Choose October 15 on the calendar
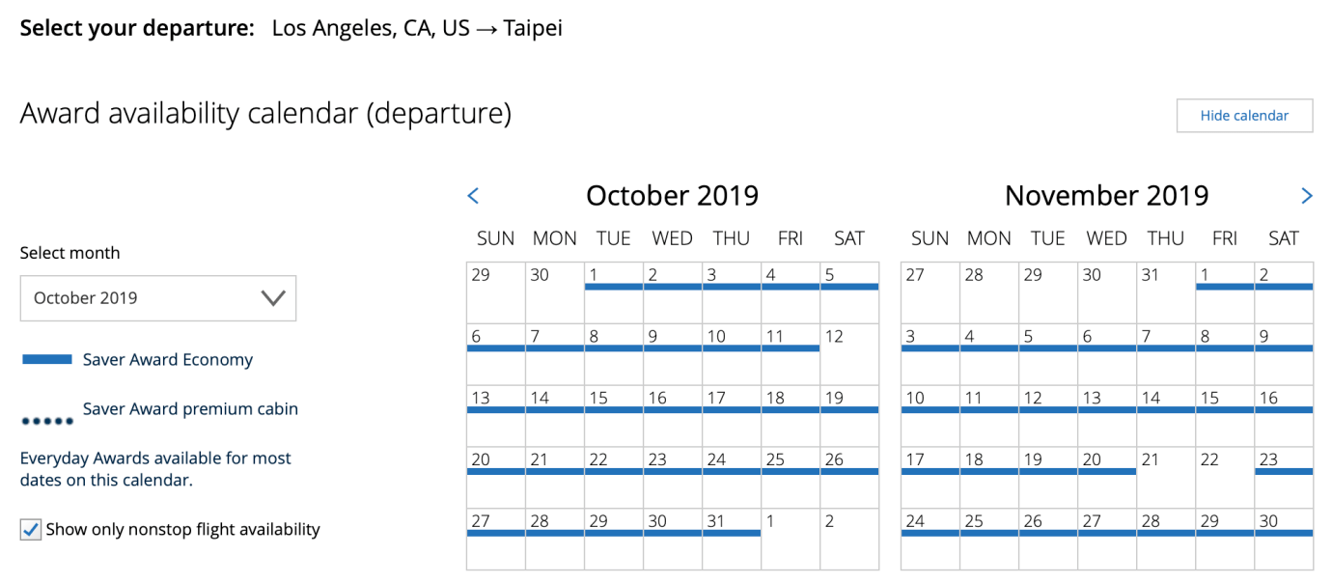The height and width of the screenshot is (583, 1332). point(614,416)
